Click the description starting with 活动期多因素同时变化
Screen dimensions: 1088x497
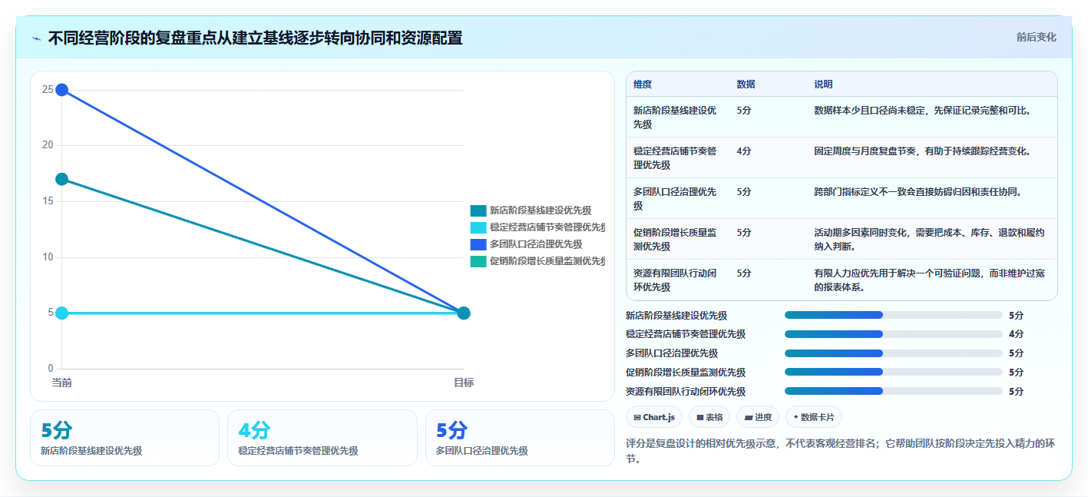pos(929,239)
